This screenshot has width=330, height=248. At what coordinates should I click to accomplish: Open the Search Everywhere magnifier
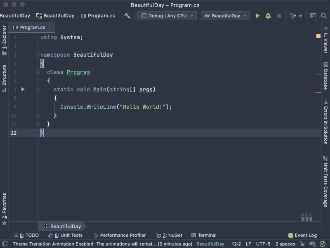tap(324, 16)
